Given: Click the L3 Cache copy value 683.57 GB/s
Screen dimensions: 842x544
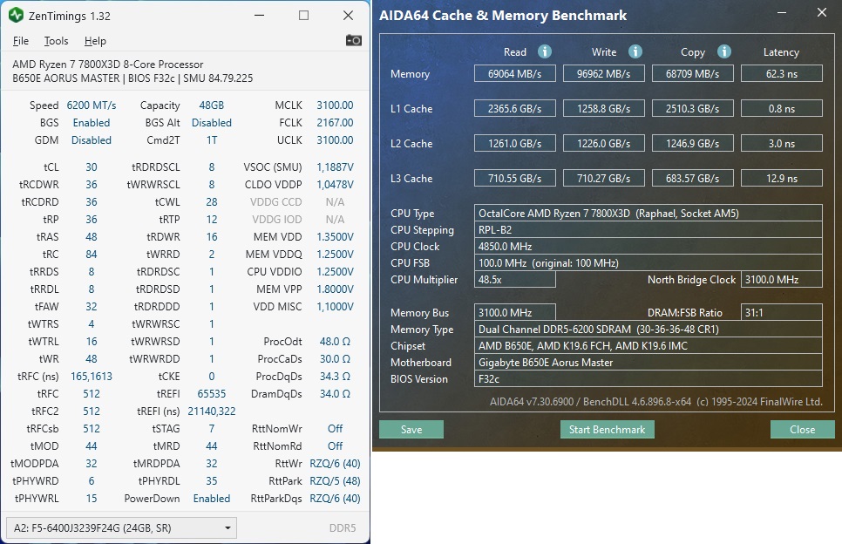Looking at the screenshot, I should tap(693, 179).
